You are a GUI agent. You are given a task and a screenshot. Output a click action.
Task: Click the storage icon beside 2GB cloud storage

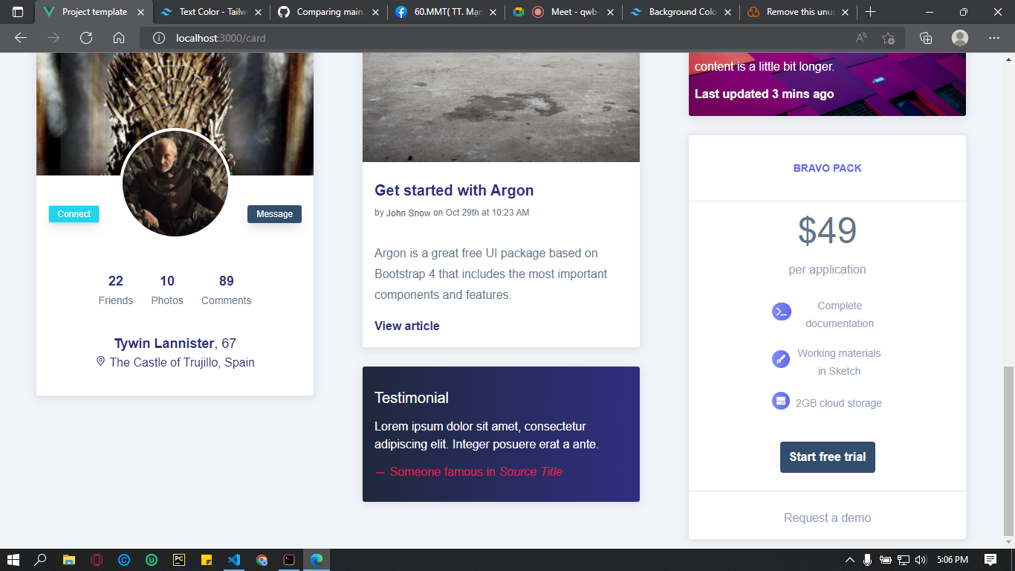pos(781,401)
